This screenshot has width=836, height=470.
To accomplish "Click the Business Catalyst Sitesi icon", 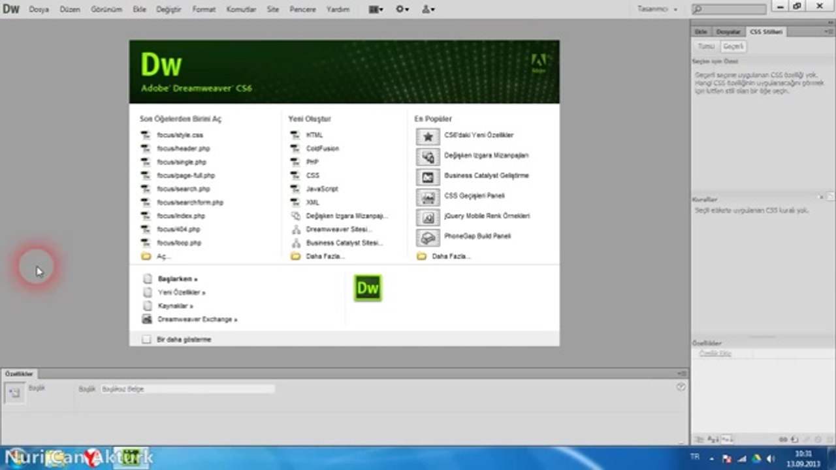I will tap(295, 243).
